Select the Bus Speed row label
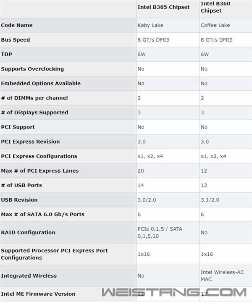The image size is (252, 302). click(16, 40)
